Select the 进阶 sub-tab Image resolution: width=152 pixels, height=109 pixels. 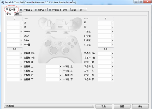point(18,14)
